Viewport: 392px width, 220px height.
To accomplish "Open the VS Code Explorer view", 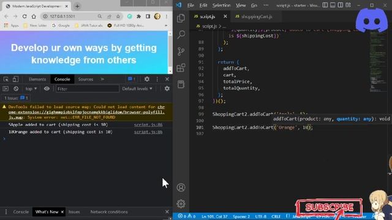I will (181, 18).
